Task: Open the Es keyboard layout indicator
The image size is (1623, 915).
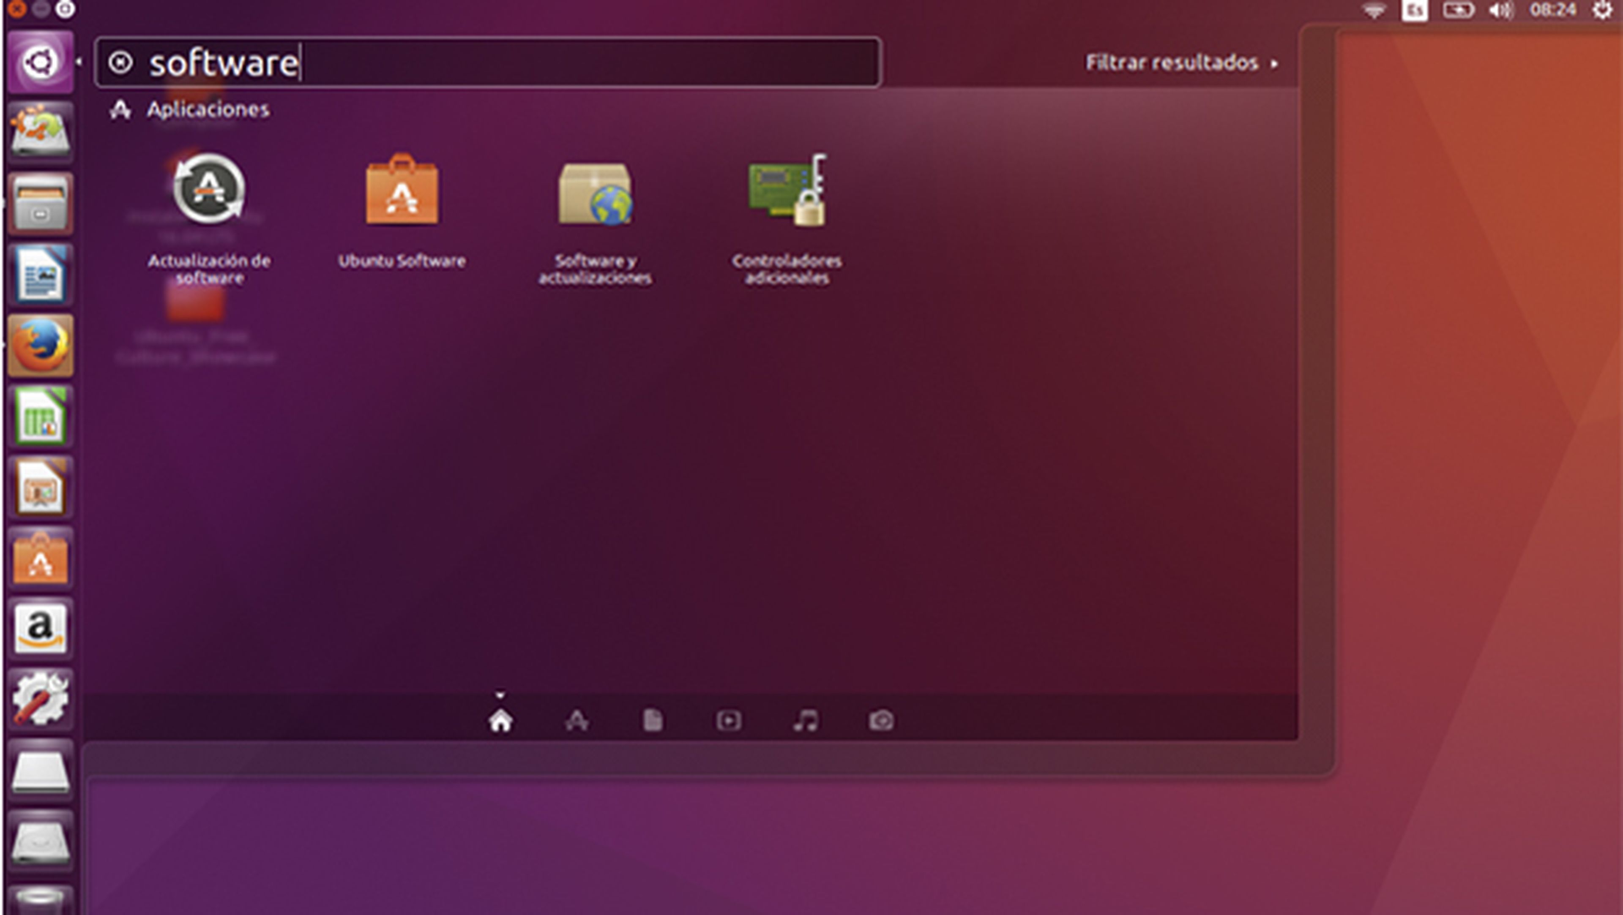Action: pos(1415,10)
